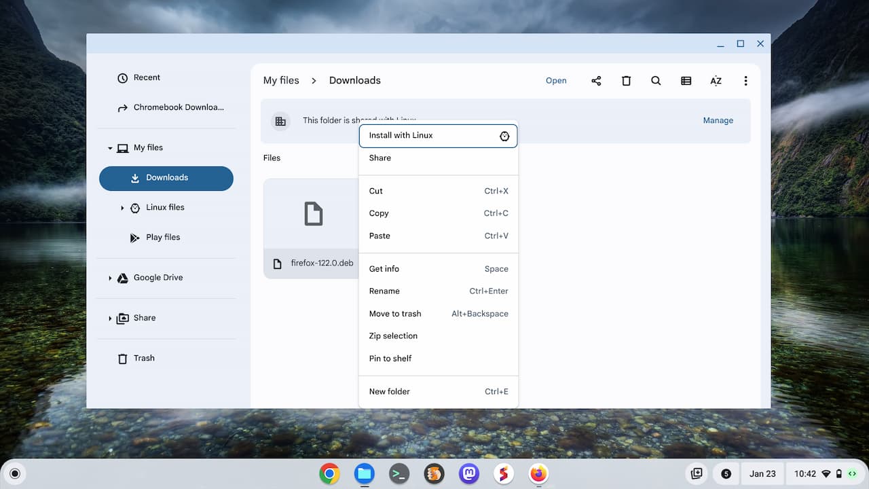Image resolution: width=869 pixels, height=489 pixels.
Task: Choose Pin to shelf from the context menu
Action: point(438,358)
